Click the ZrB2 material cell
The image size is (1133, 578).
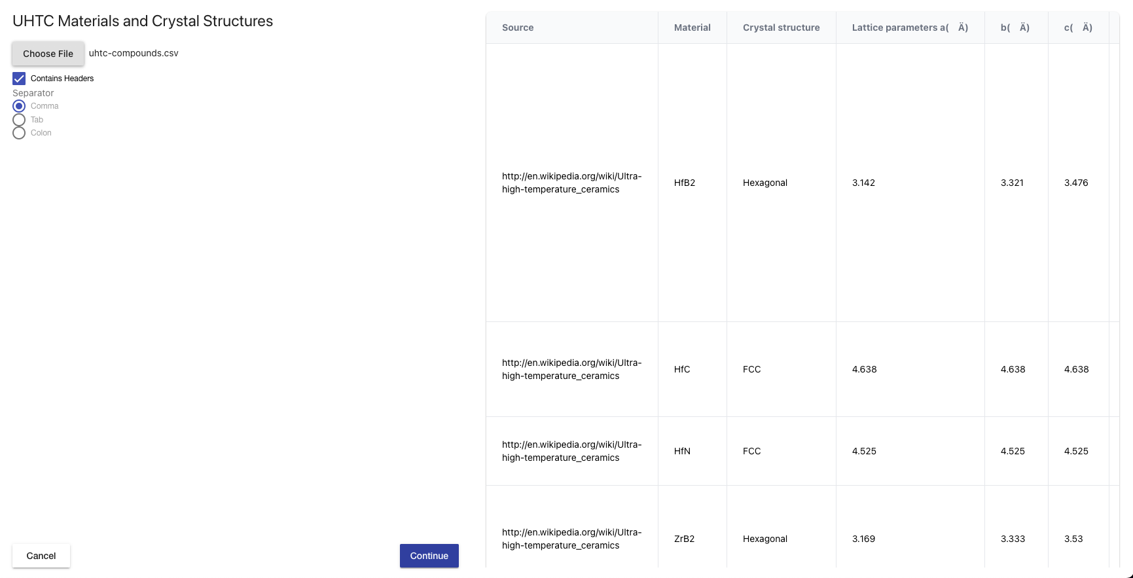[685, 539]
